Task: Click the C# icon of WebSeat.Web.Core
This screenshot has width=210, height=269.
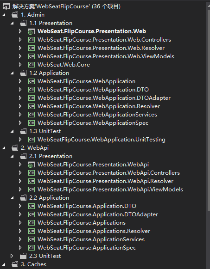Action: pos(32,65)
